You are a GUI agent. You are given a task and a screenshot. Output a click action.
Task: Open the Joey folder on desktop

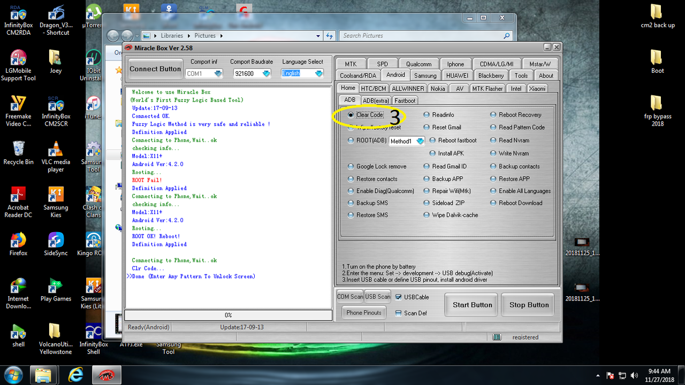coord(56,61)
